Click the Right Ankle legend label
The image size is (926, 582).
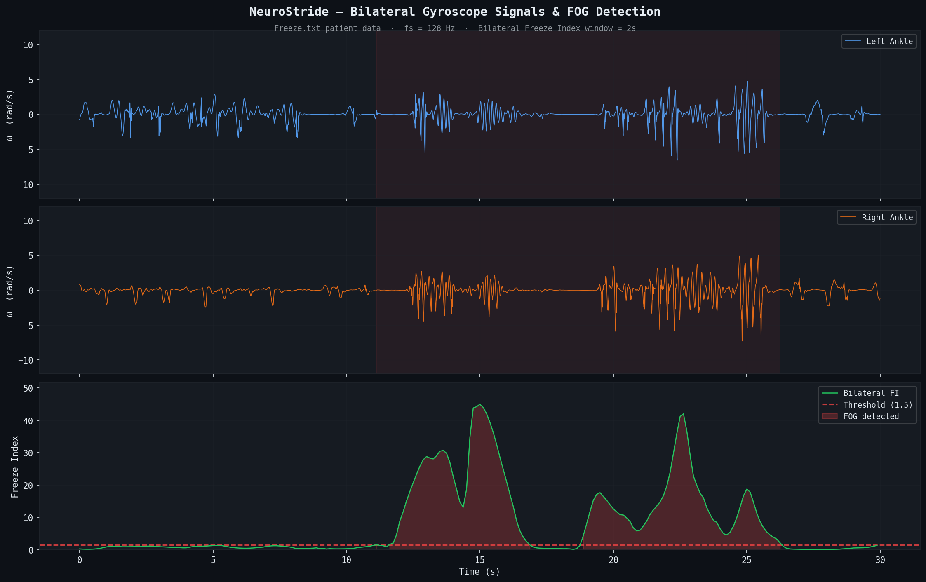point(887,217)
